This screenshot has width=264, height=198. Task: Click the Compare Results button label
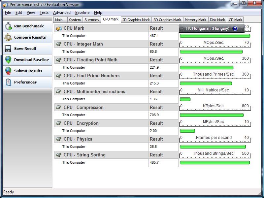(30, 37)
